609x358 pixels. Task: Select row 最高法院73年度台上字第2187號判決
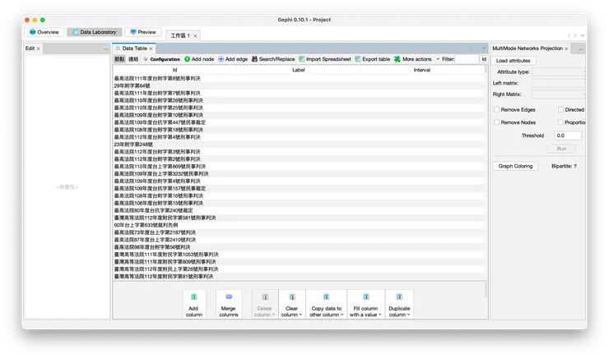point(299,232)
